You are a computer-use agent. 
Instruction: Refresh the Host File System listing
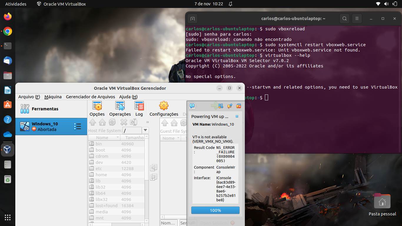tap(112, 122)
